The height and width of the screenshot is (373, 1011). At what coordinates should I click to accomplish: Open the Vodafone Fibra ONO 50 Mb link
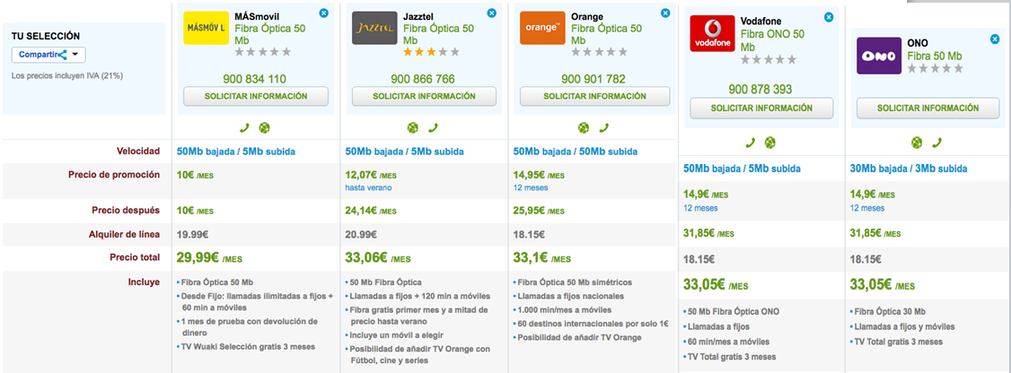pos(772,40)
